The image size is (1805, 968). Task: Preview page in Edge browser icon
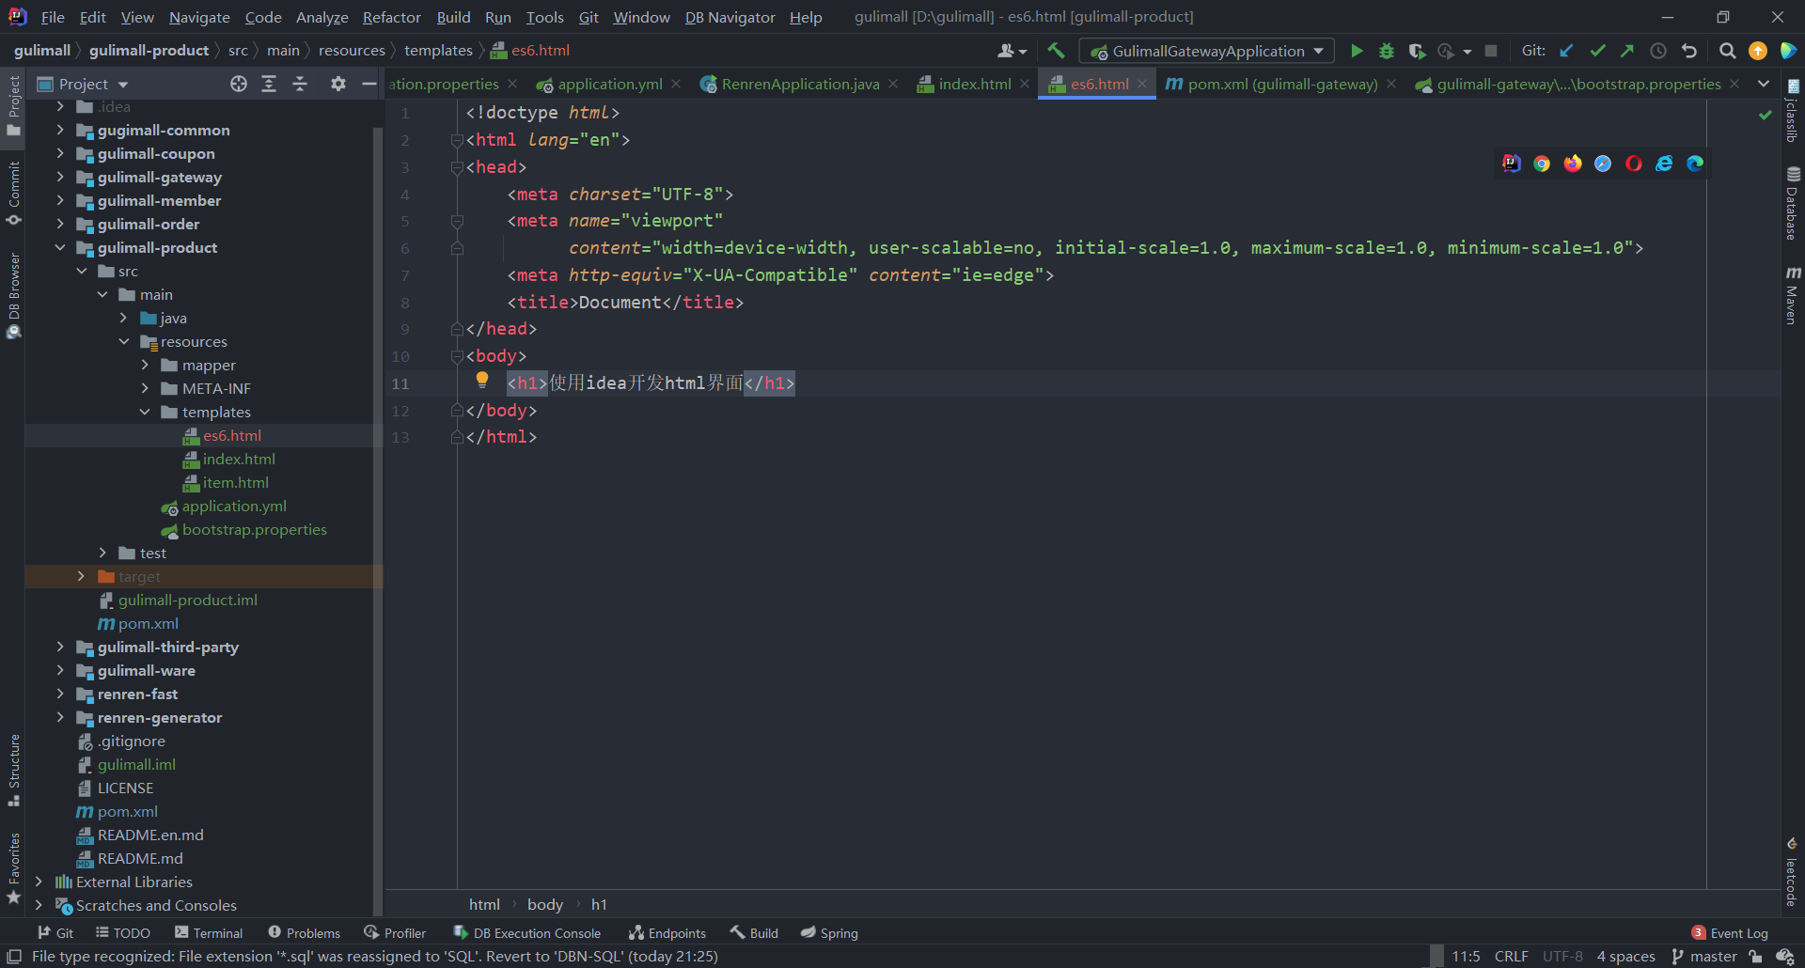(1695, 164)
